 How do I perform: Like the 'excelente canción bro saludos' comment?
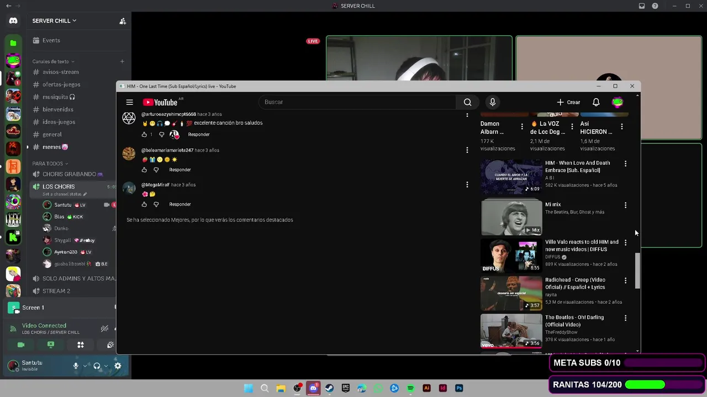pyautogui.click(x=144, y=135)
